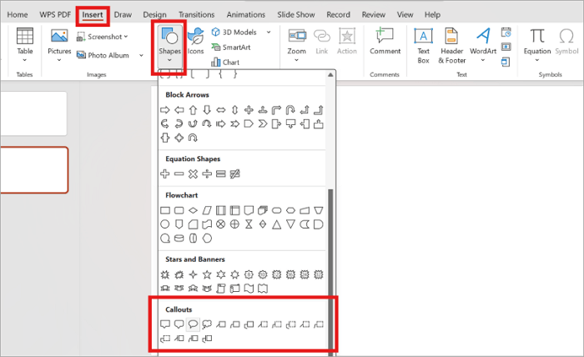584x357 pixels.
Task: Open the WPS PDF tab
Action: pyautogui.click(x=55, y=14)
